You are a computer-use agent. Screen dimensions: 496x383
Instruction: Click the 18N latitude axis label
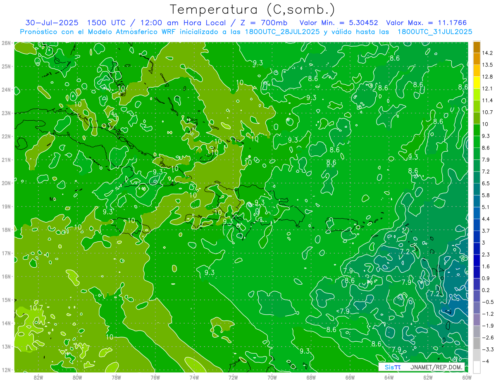[x=6, y=230]
